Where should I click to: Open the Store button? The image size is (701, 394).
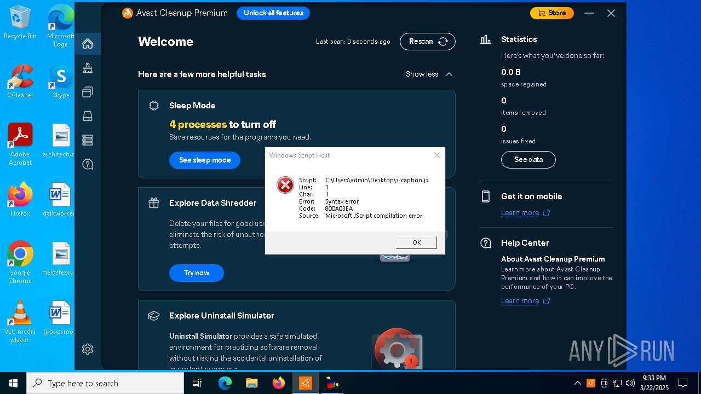point(551,13)
